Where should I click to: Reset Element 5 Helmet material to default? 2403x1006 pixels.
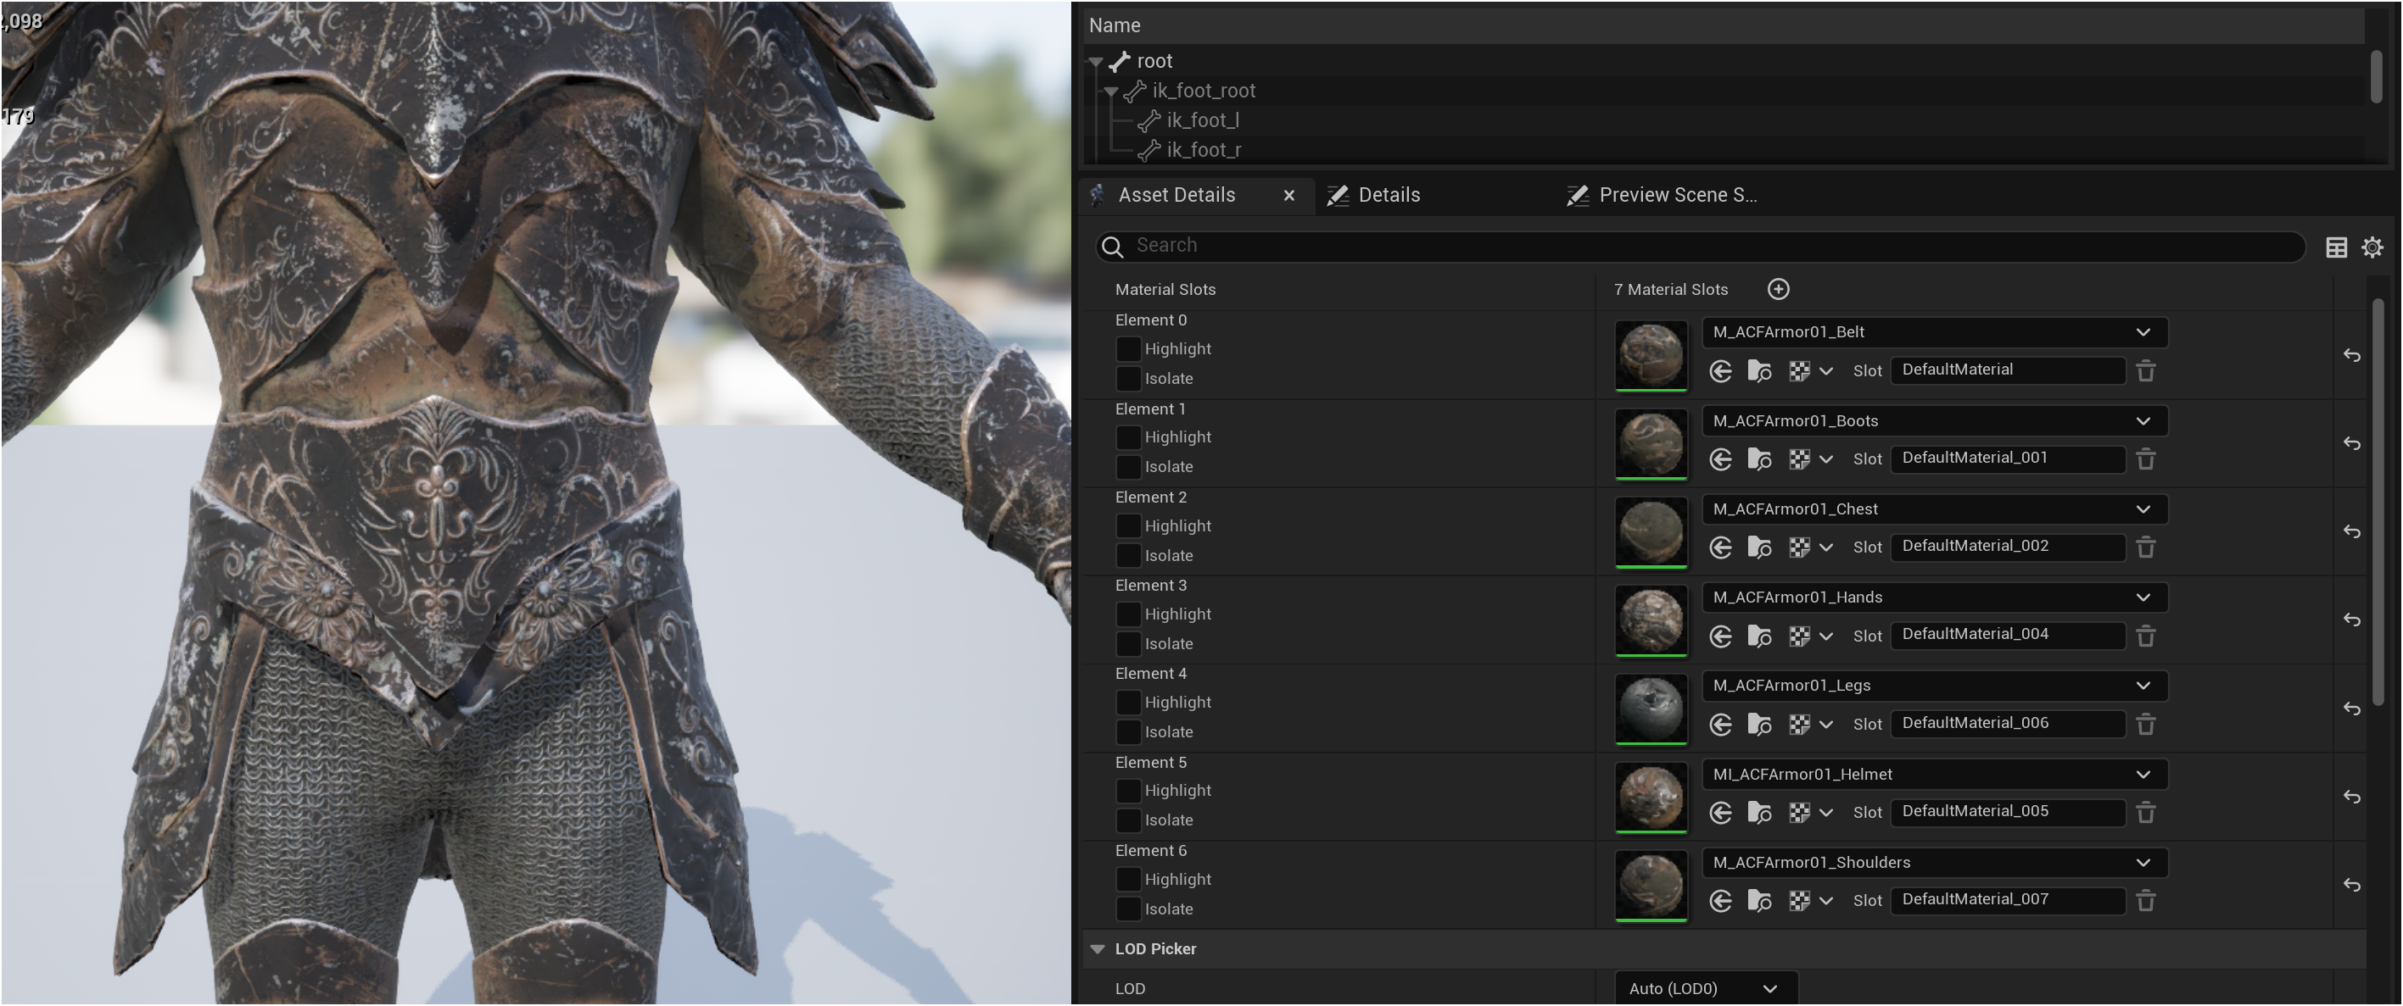pos(2352,798)
